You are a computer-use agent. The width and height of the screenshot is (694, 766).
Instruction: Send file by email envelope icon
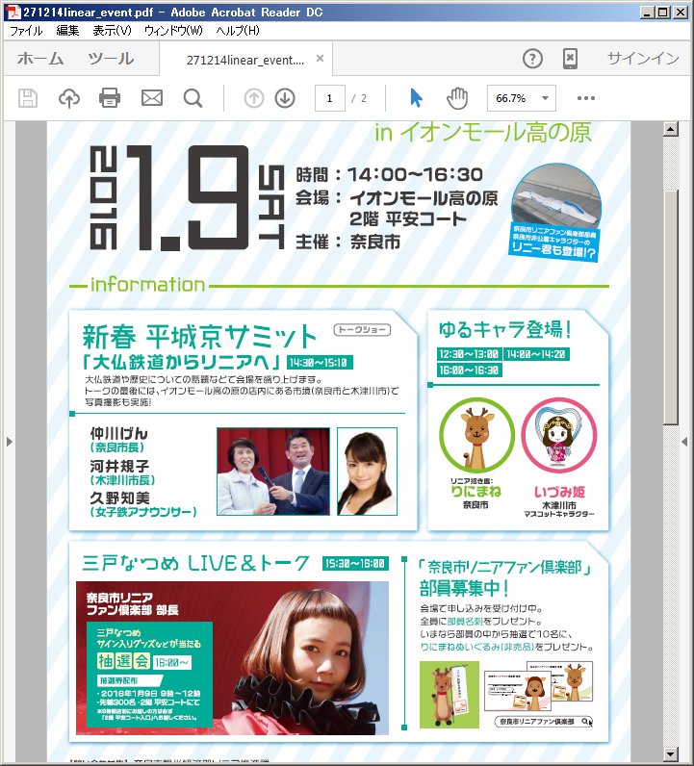151,98
